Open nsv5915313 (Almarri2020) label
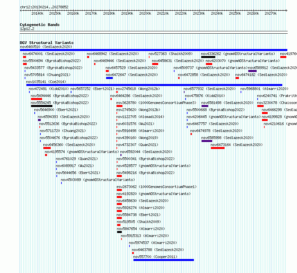The image size is (297, 273). tap(145, 236)
